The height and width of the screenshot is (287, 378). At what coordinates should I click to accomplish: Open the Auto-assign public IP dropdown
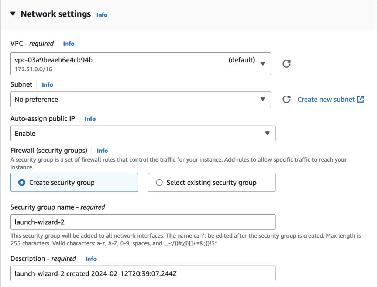142,134
